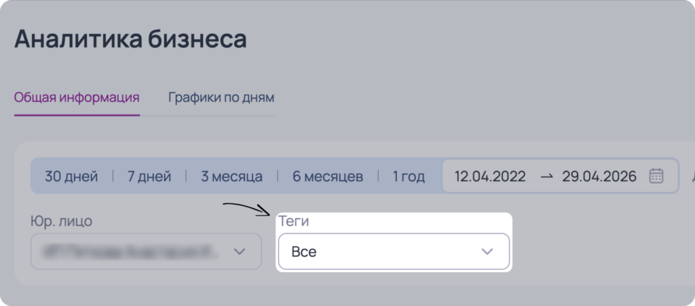Viewport: 695px width, 306px height.
Task: Click the start date 12.04.2022
Action: [x=490, y=176]
